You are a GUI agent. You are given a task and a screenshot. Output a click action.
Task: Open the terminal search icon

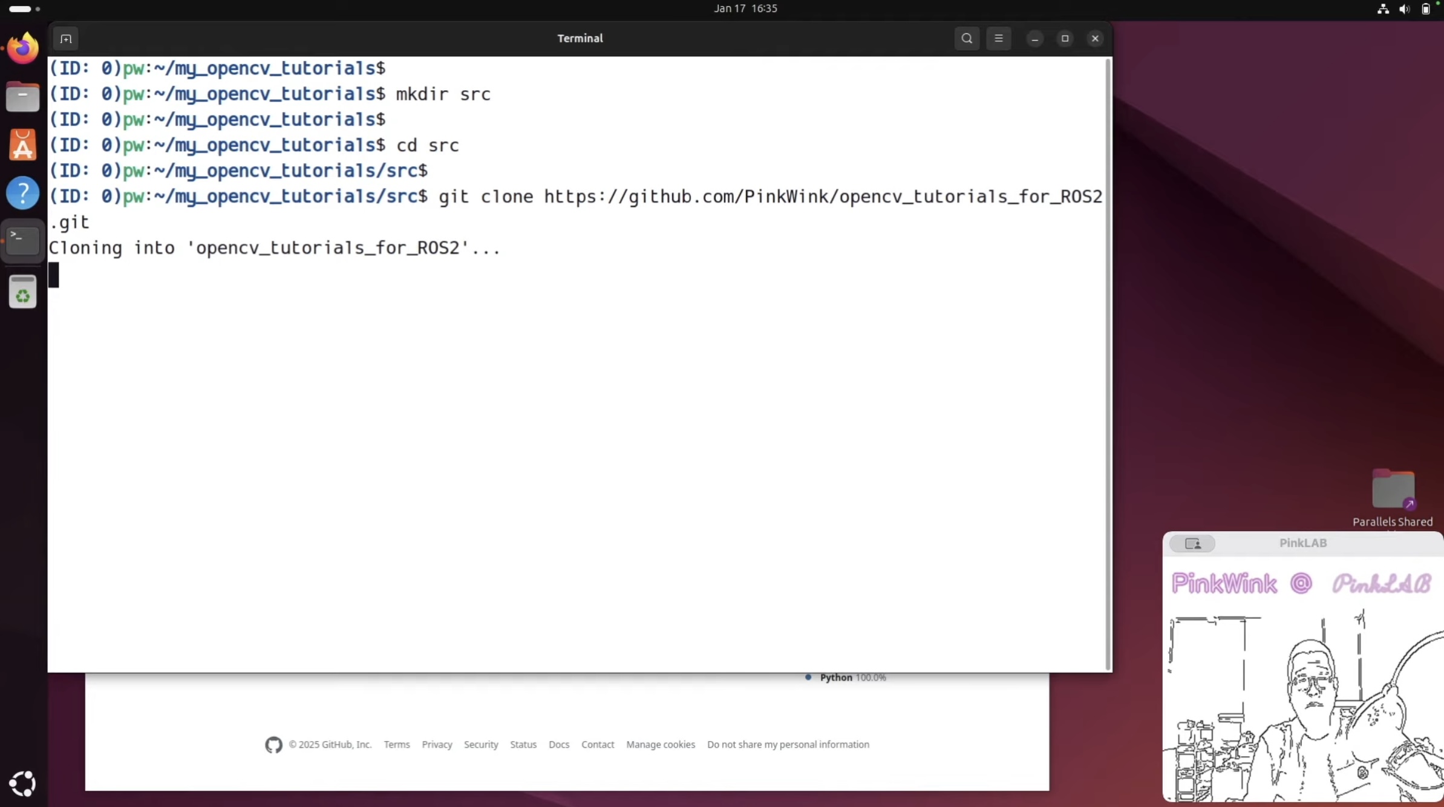967,39
